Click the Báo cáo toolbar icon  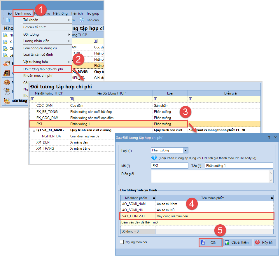click(x=82, y=20)
